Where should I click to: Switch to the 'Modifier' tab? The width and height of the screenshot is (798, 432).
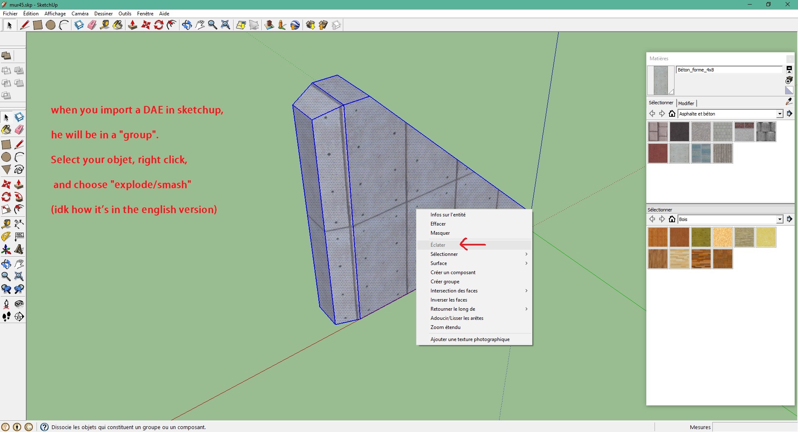click(x=686, y=103)
